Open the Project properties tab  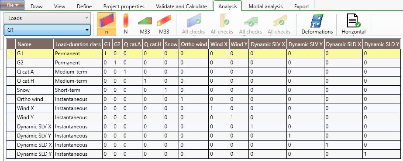[x=124, y=7]
